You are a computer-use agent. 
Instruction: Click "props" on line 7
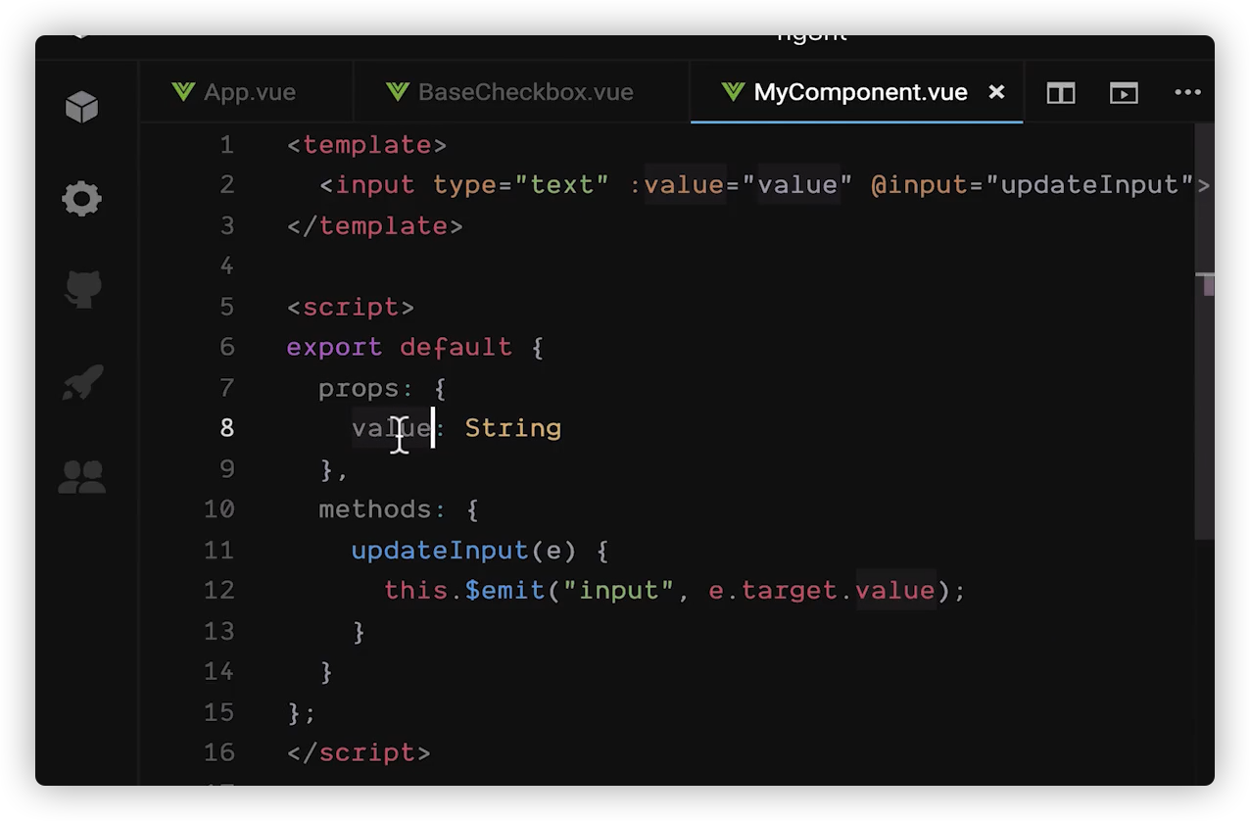coord(359,388)
